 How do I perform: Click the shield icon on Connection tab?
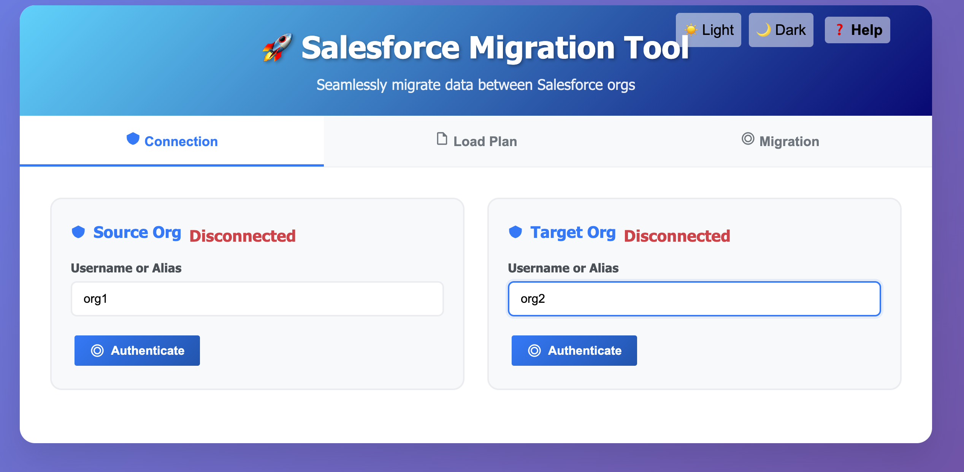pos(133,139)
